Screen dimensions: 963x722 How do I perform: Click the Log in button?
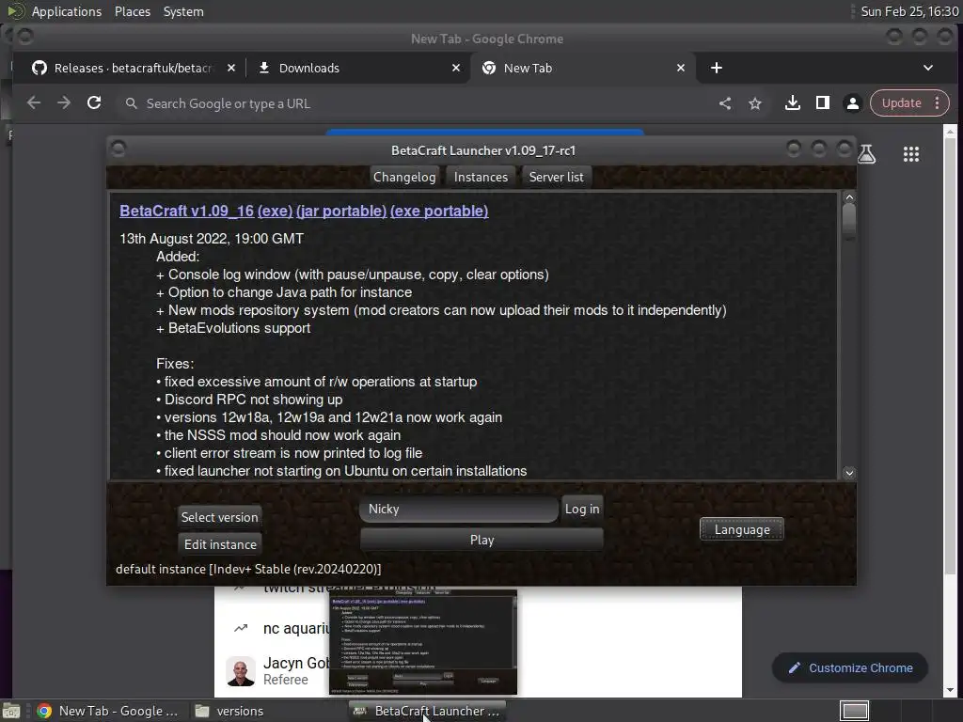(581, 509)
